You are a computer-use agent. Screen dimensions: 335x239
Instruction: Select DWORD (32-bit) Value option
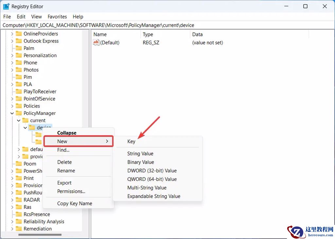click(152, 170)
